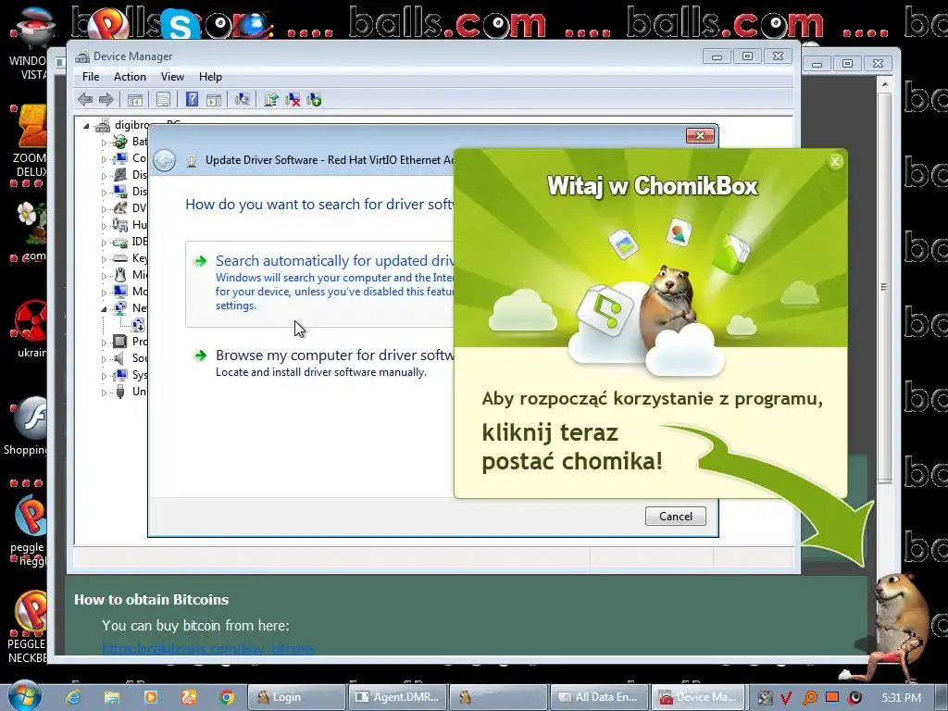This screenshot has width=948, height=711.
Task: Click Scan for hardware changes toolbar icon
Action: coord(243,100)
